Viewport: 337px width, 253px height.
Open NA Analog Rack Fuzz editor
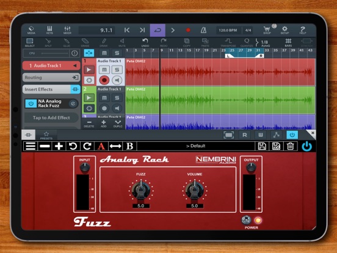coord(73,104)
